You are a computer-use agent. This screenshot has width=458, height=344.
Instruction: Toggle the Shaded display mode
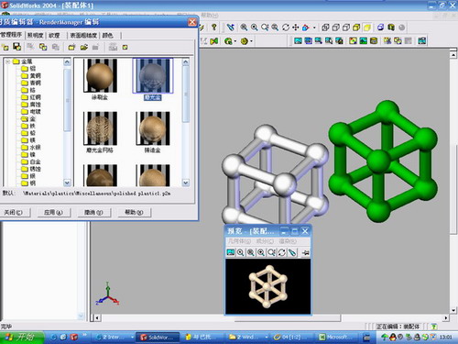367,28
